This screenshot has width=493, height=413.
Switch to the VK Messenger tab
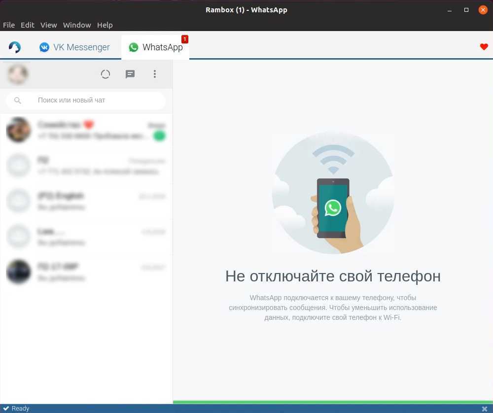(74, 47)
